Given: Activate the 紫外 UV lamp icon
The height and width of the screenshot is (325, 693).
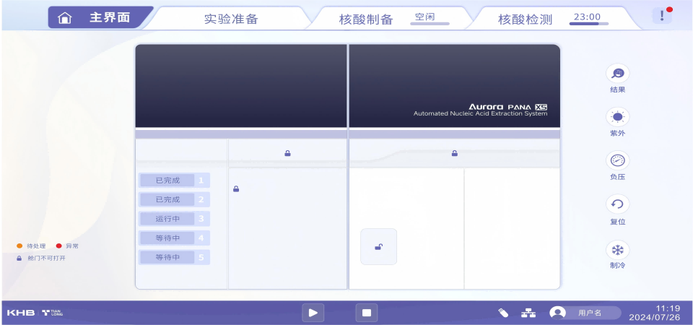Looking at the screenshot, I should click(617, 117).
